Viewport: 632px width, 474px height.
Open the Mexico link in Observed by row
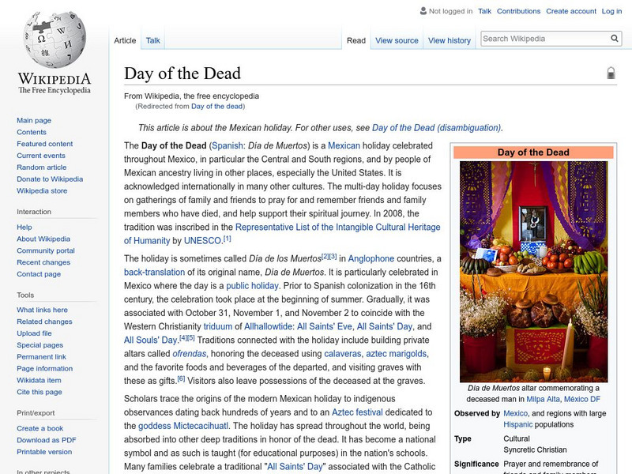click(x=516, y=413)
